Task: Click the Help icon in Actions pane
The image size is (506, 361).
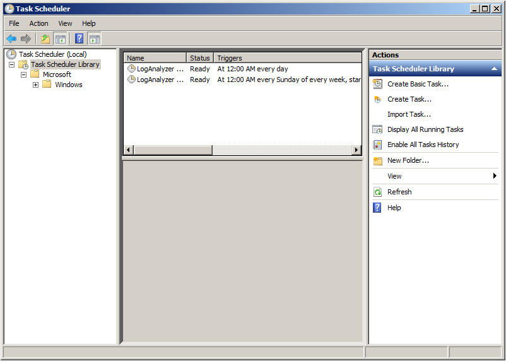Action: pyautogui.click(x=377, y=208)
